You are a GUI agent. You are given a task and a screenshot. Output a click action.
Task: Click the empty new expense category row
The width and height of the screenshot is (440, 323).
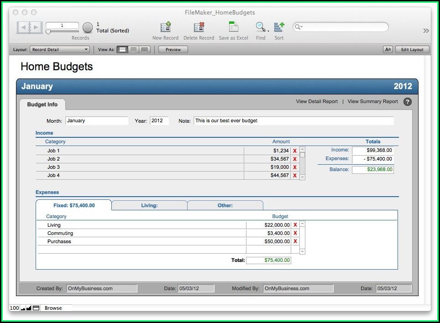pyautogui.click(x=141, y=250)
